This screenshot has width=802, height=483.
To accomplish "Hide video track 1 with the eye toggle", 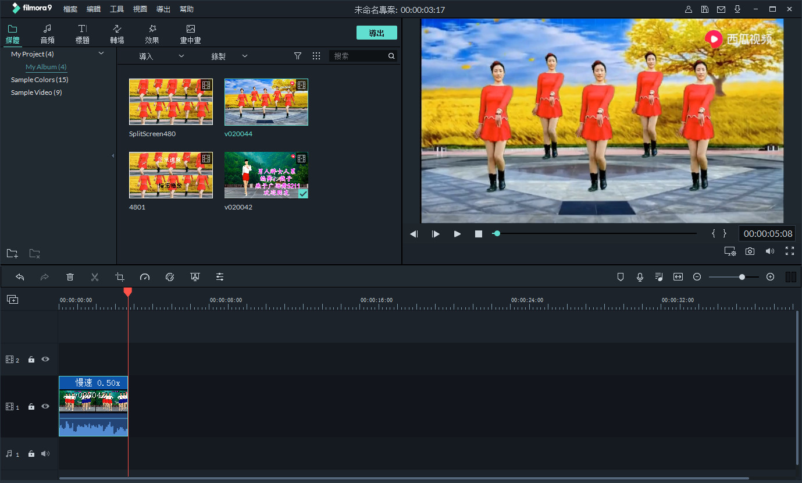I will tap(45, 406).
